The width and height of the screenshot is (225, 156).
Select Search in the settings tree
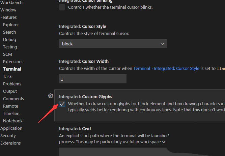click(x=9, y=32)
